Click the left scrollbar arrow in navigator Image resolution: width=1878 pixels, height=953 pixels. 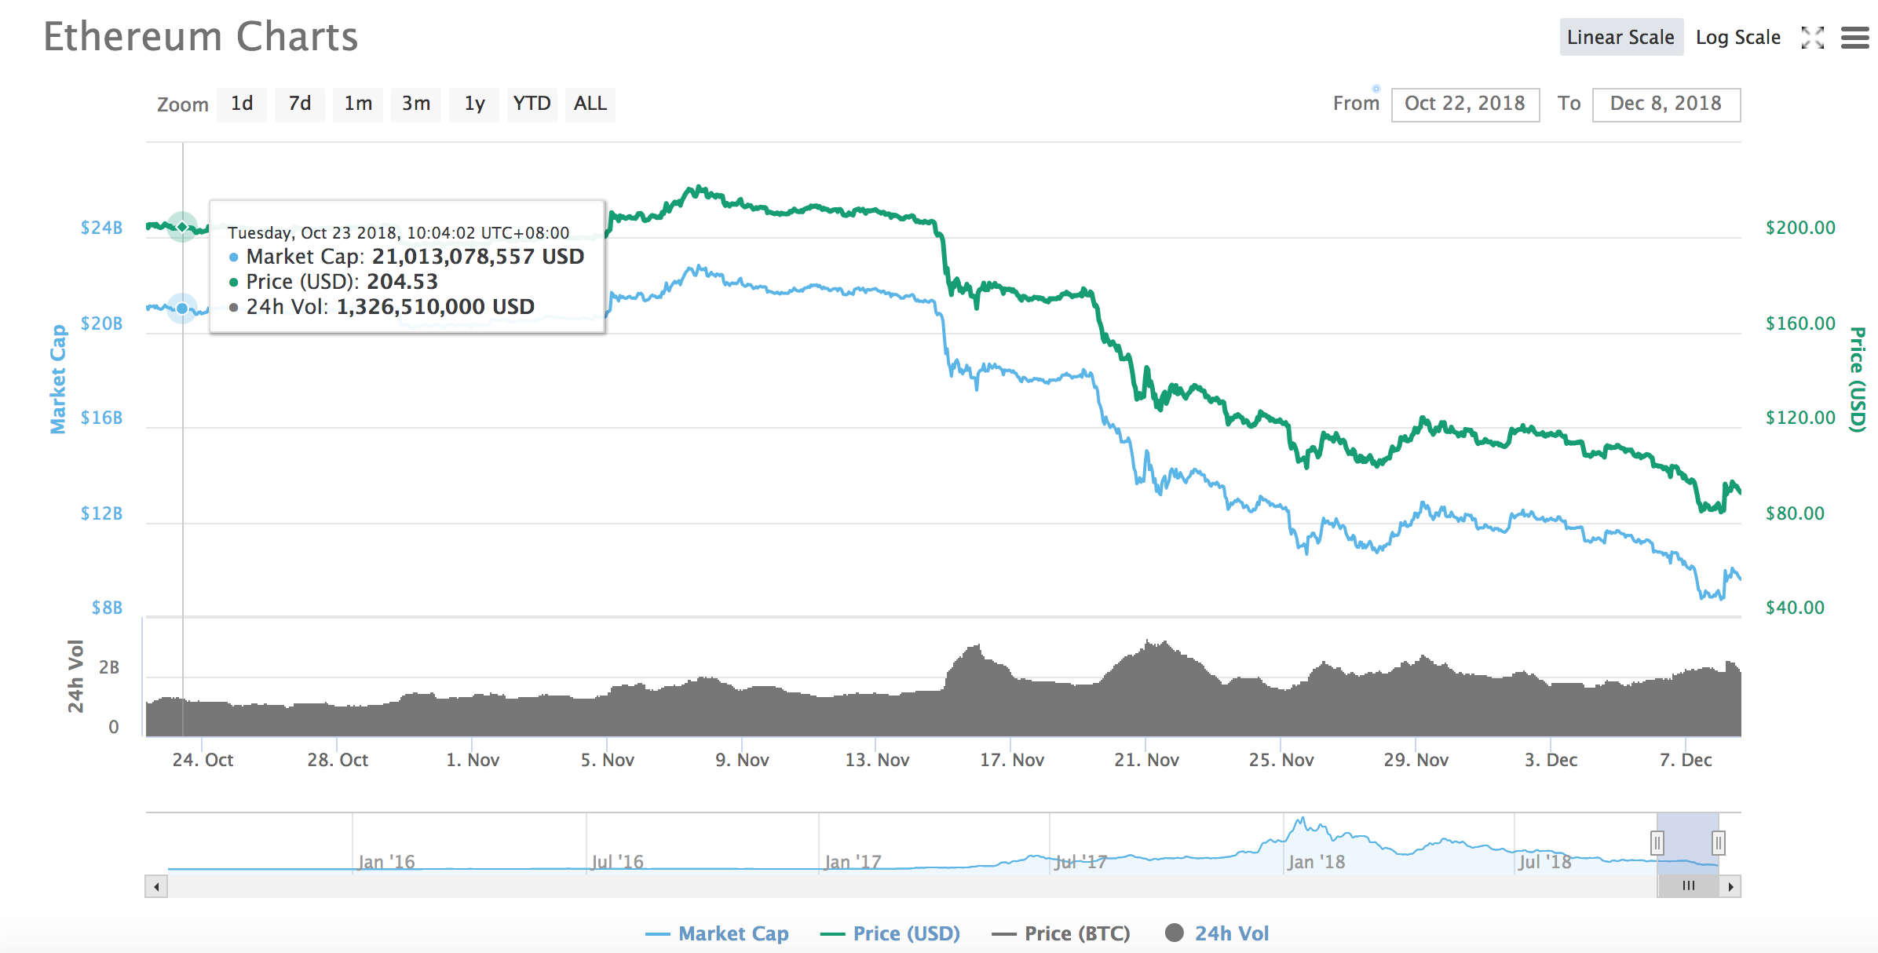point(156,887)
